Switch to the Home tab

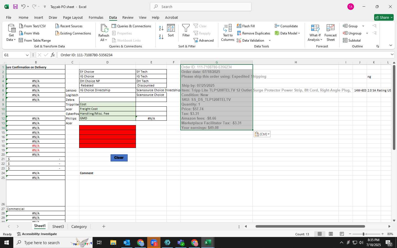click(23, 17)
